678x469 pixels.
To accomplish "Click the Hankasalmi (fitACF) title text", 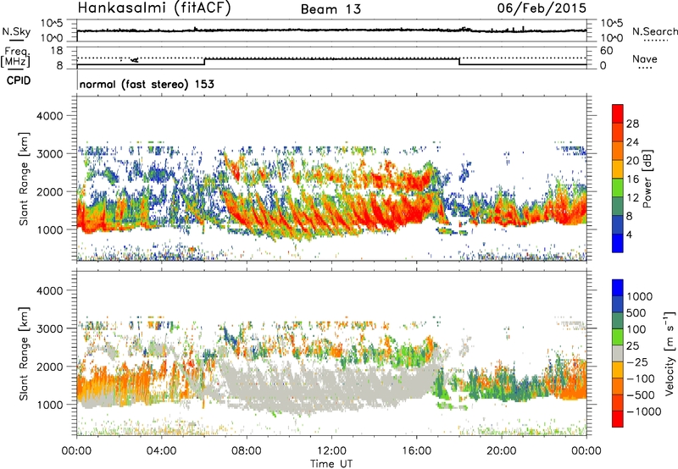I will 154,8.
